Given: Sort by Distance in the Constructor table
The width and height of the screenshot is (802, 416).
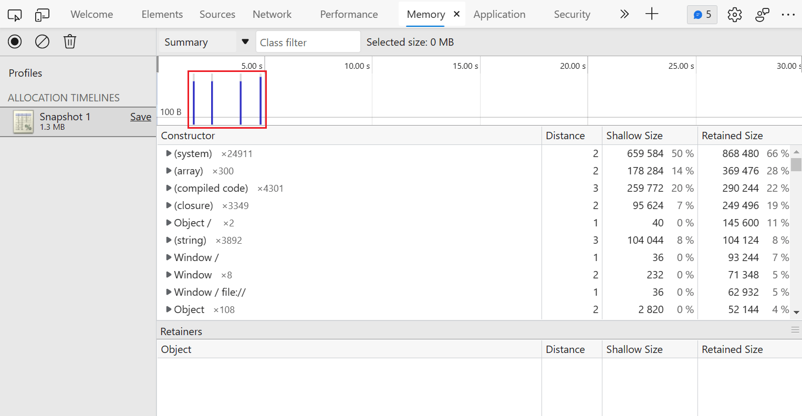Looking at the screenshot, I should click(x=572, y=136).
